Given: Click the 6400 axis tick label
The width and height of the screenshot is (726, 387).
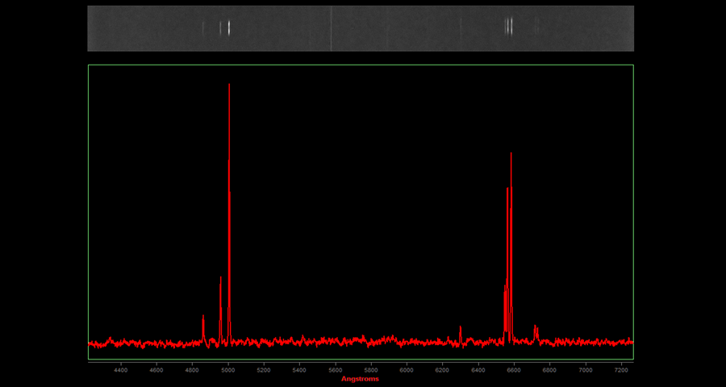Looking at the screenshot, I should pos(478,370).
